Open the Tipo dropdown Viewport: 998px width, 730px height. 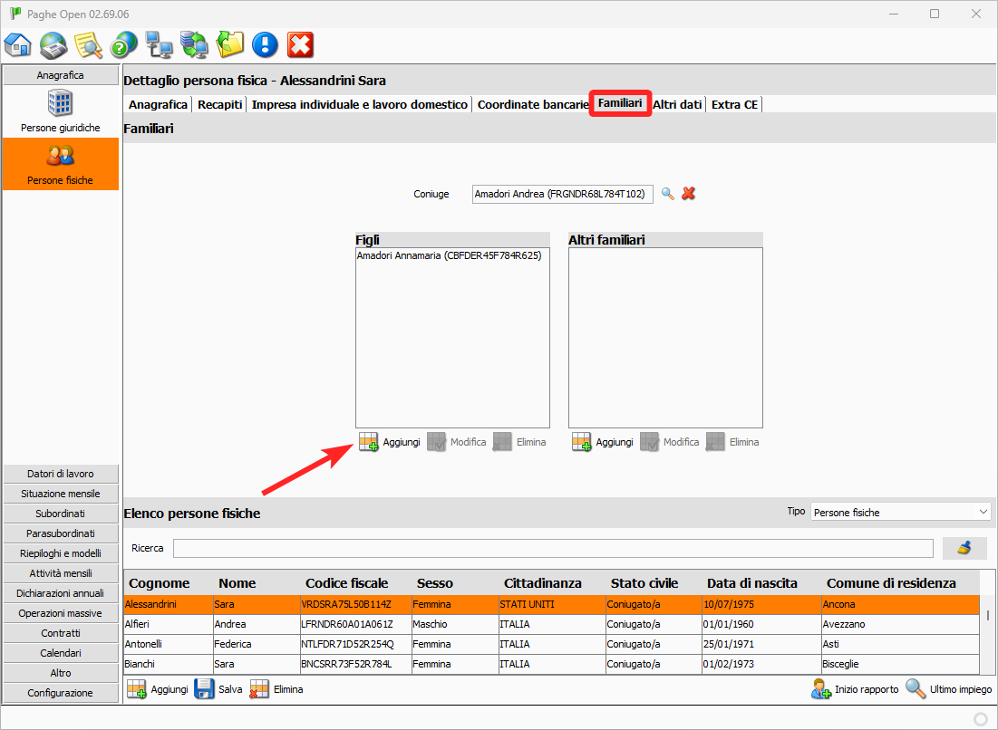[x=900, y=513]
